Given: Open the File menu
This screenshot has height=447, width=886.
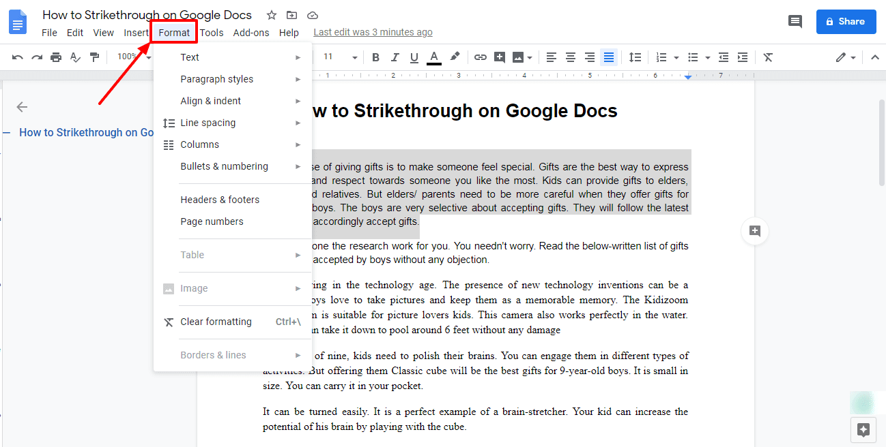Looking at the screenshot, I should (49, 33).
